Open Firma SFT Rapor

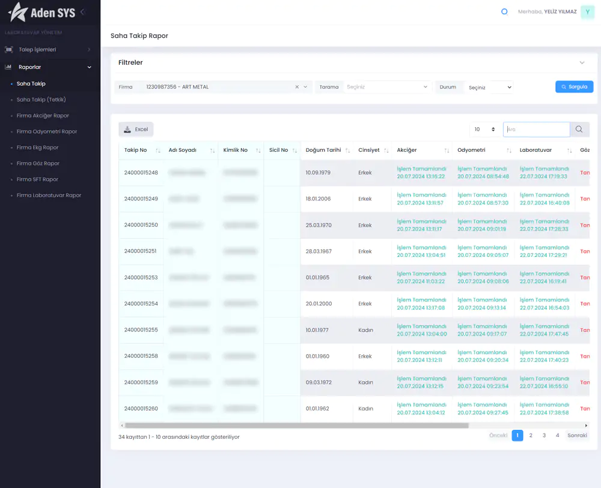pyautogui.click(x=37, y=179)
